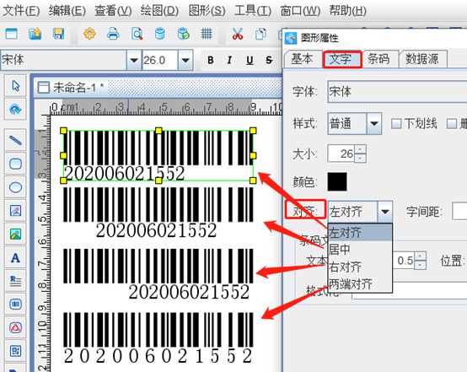Expand the toolbar font name dropdown
Image resolution: width=467 pixels, height=372 pixels.
point(134,60)
